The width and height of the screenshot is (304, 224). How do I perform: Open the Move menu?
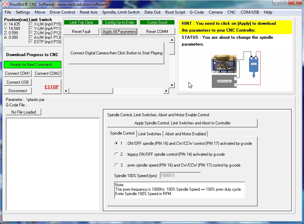(x=40, y=12)
